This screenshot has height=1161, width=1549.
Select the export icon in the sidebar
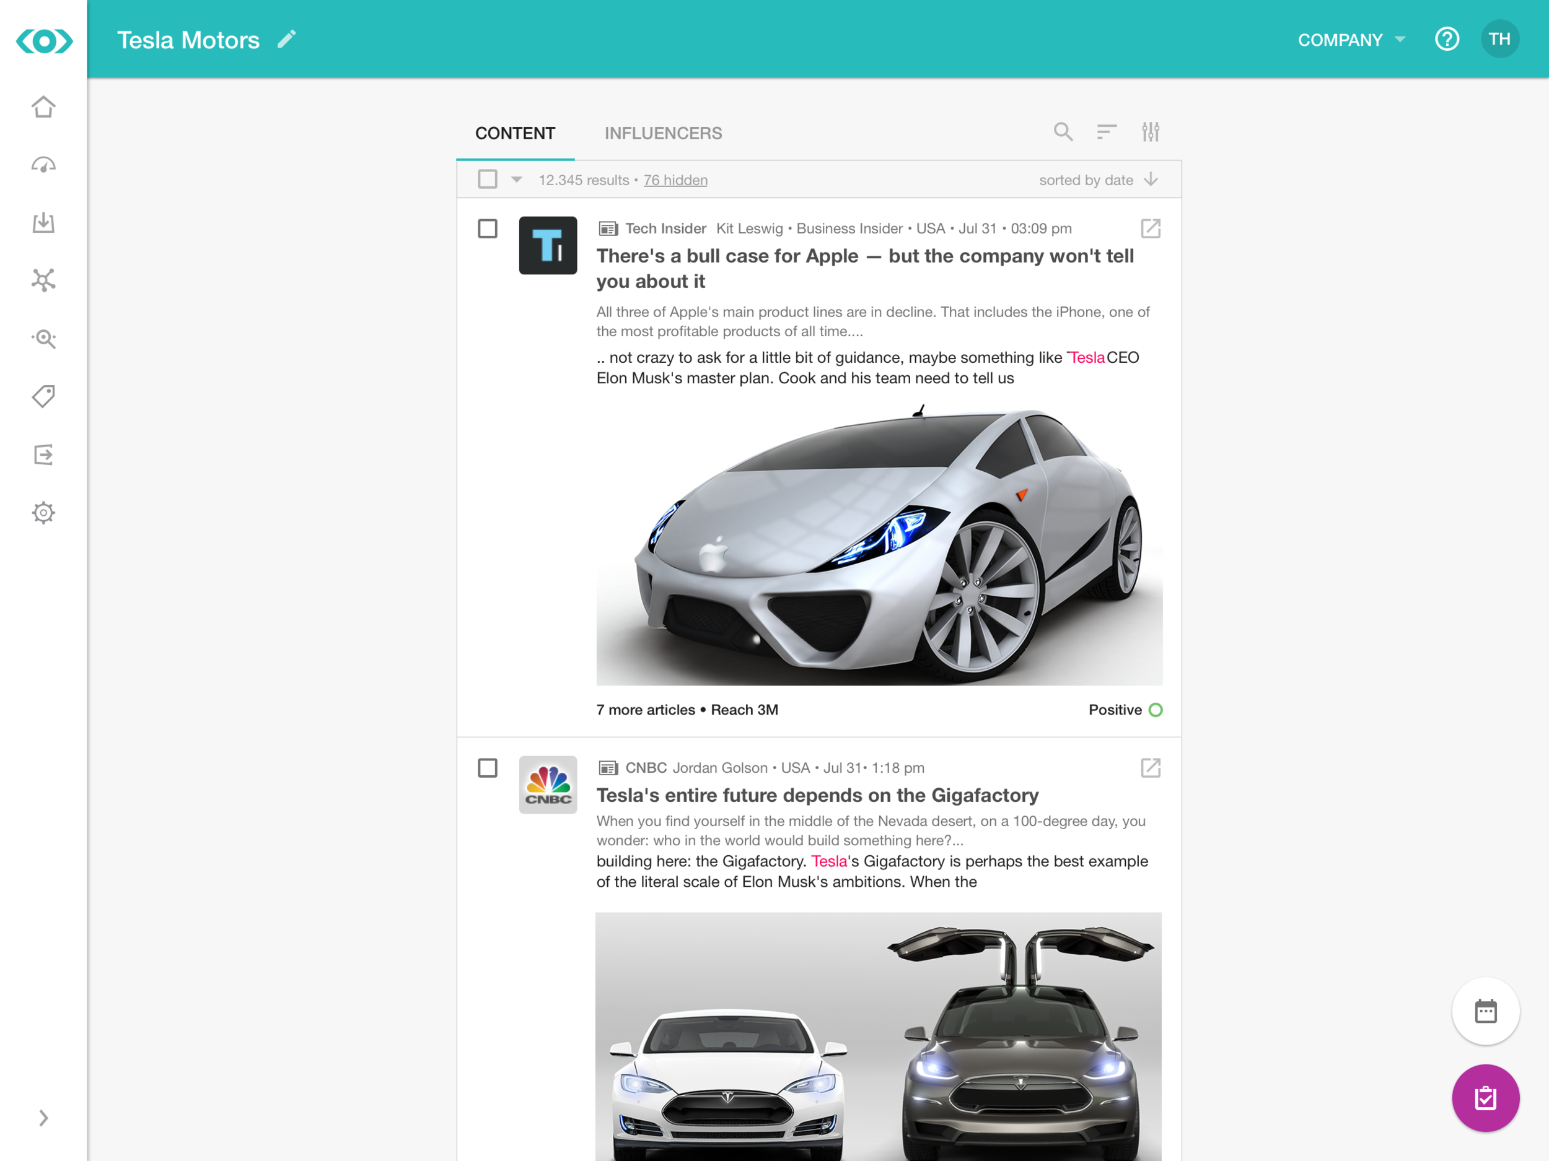click(43, 455)
